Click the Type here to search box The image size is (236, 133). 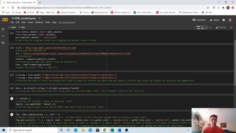32,130
